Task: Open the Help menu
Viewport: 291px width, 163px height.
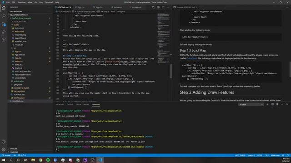Action: 57,2
